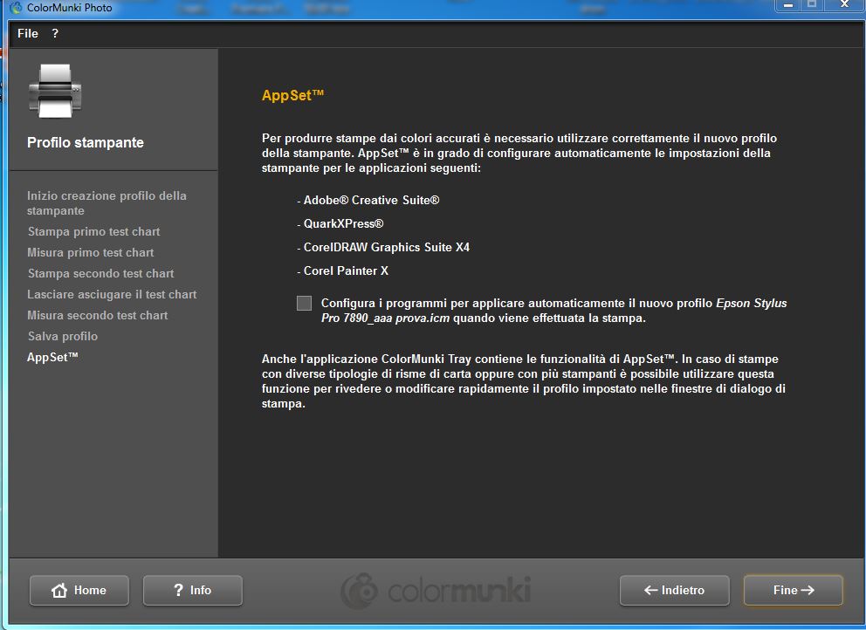This screenshot has width=866, height=630.
Task: Click the printer icon above Profilo stampante
Action: [x=55, y=91]
